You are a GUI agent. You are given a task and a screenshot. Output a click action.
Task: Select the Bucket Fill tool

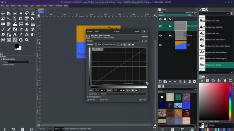coord(27,24)
